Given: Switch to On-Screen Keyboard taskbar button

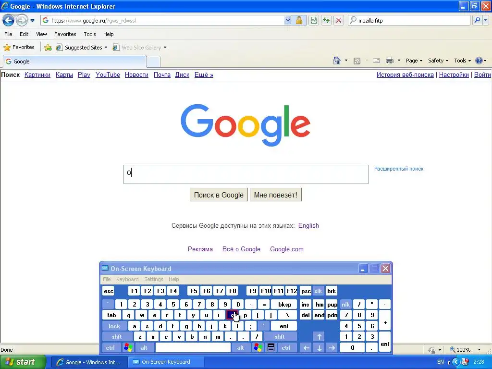Looking at the screenshot, I should [166, 362].
